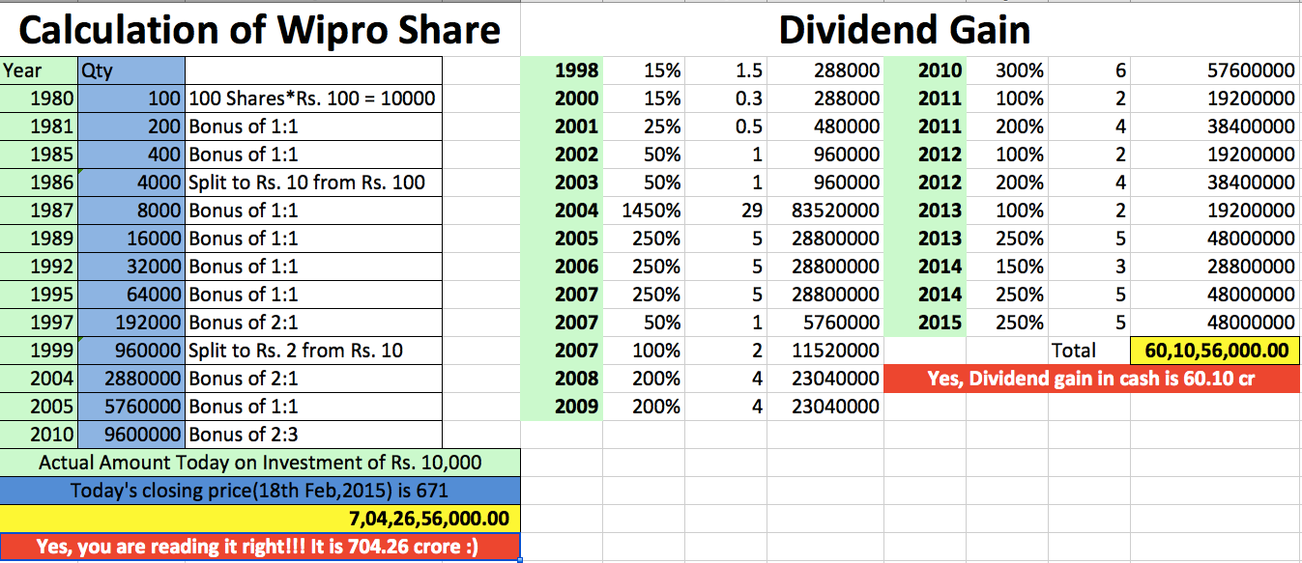The width and height of the screenshot is (1302, 563).
Task: Select the red 'It is 704.26 crore' cell
Action: click(x=260, y=547)
